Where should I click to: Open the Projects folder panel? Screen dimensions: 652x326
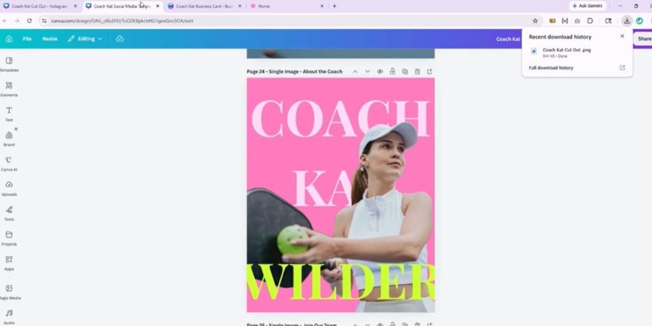[x=9, y=238]
